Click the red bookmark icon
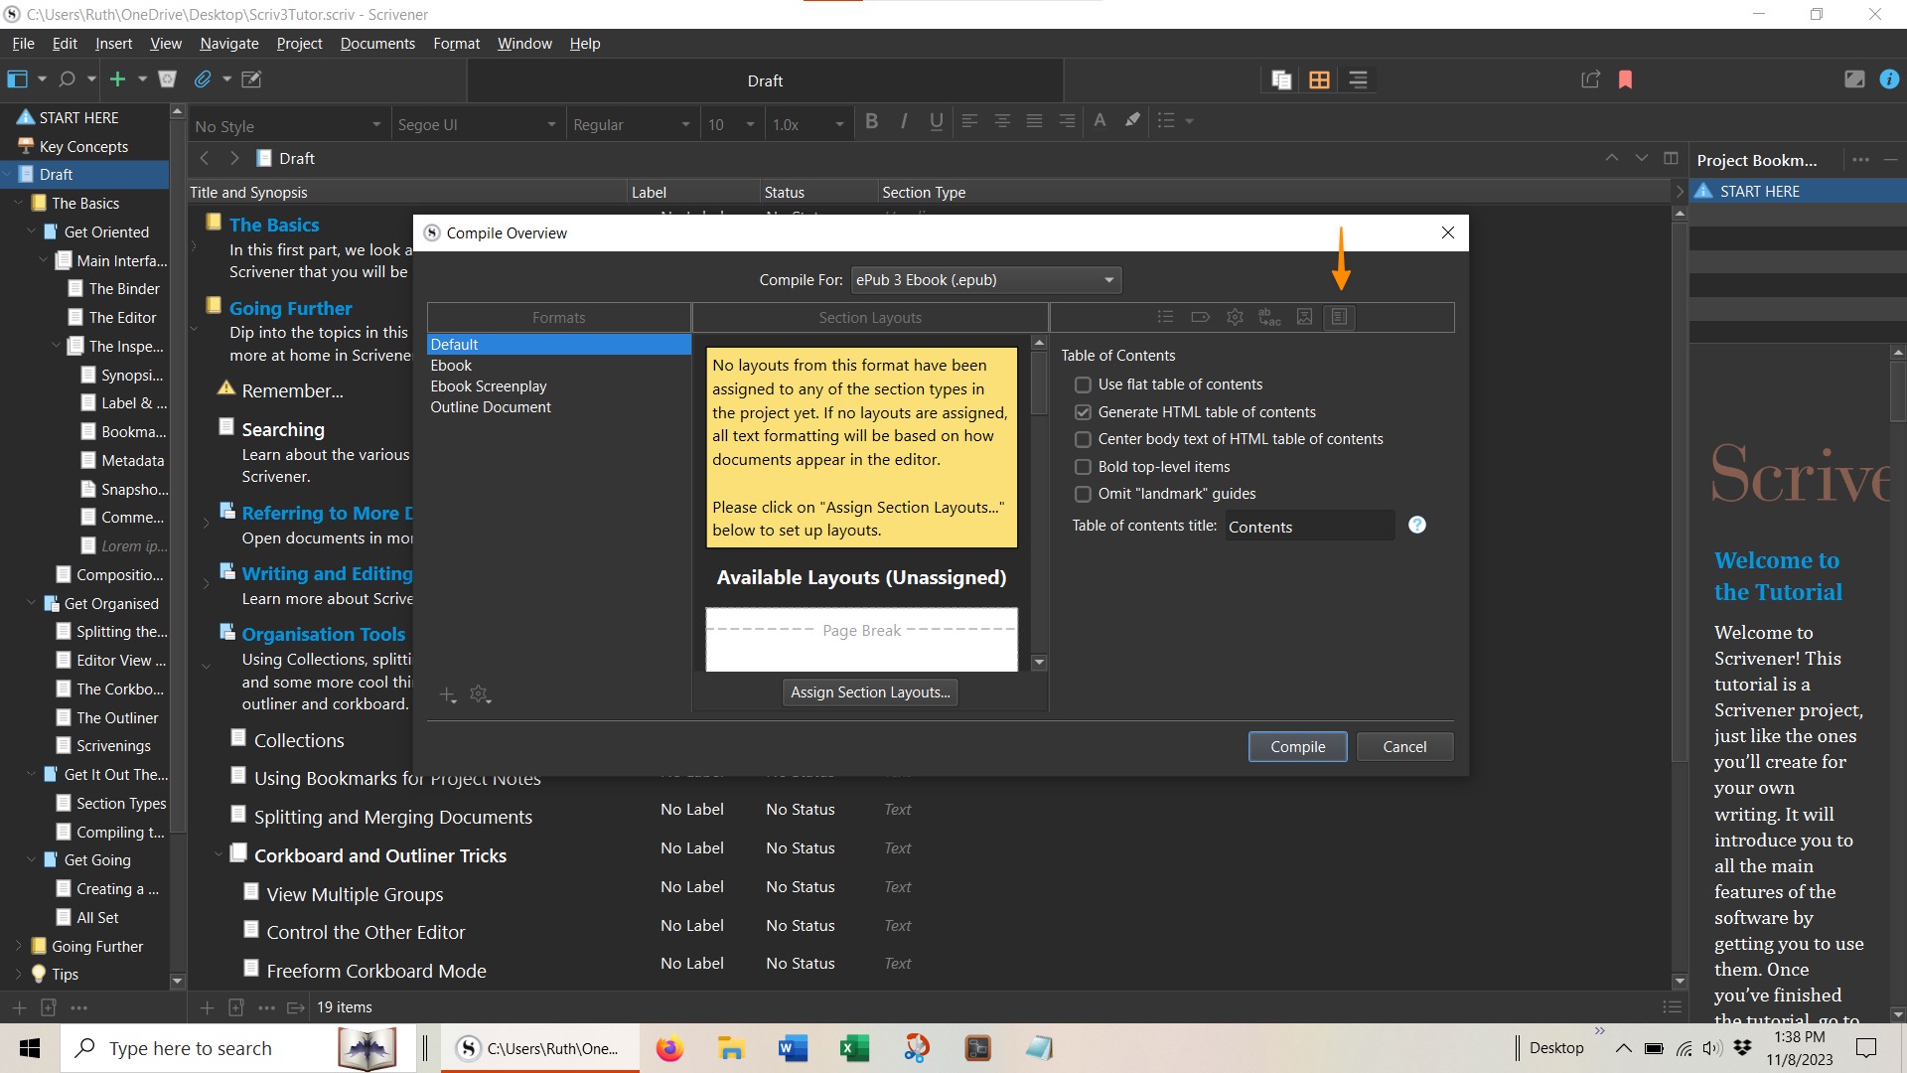1907x1073 pixels. click(1626, 79)
